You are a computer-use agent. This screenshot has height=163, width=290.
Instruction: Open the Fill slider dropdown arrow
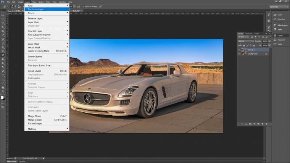click(x=270, y=45)
